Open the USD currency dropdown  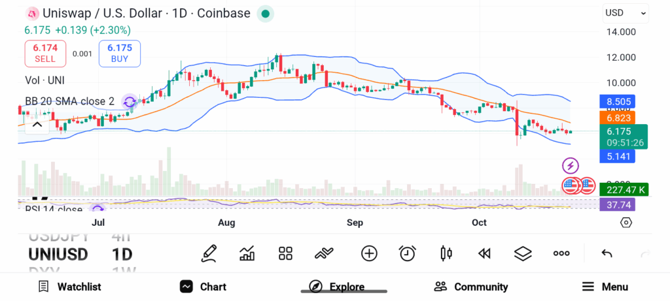pyautogui.click(x=626, y=12)
